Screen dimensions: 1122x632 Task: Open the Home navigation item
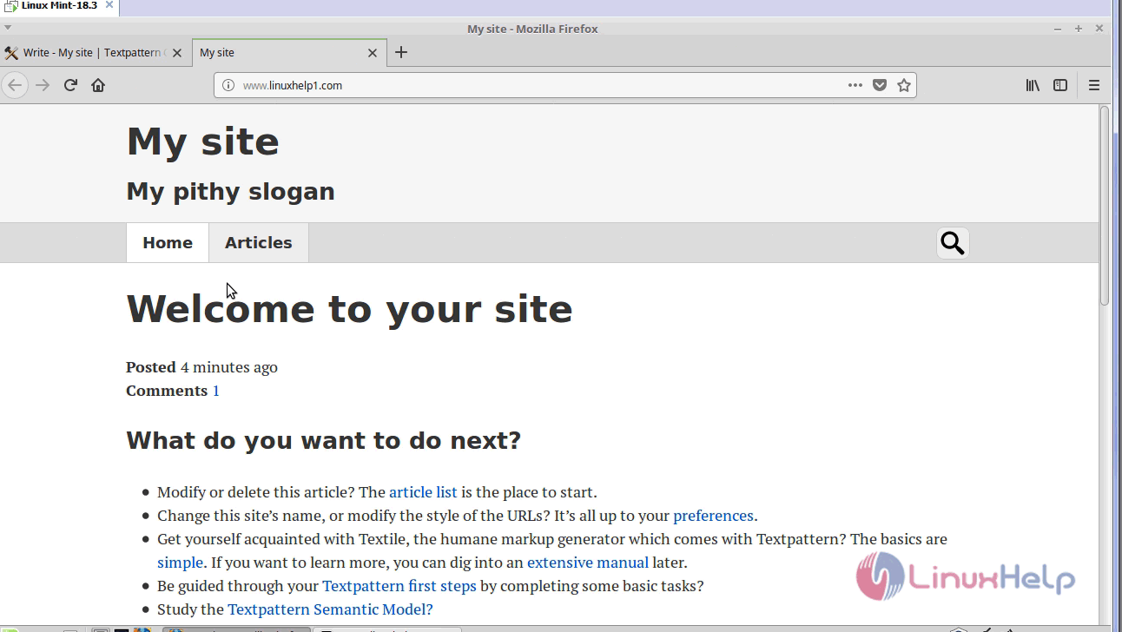click(x=168, y=243)
